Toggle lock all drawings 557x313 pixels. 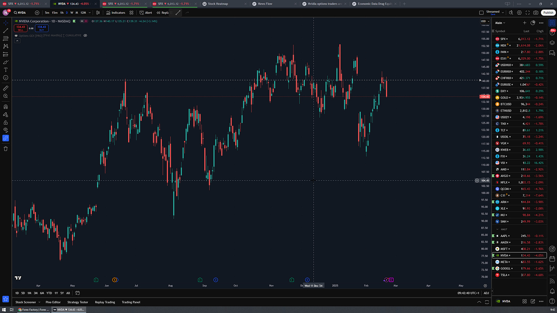point(6,122)
